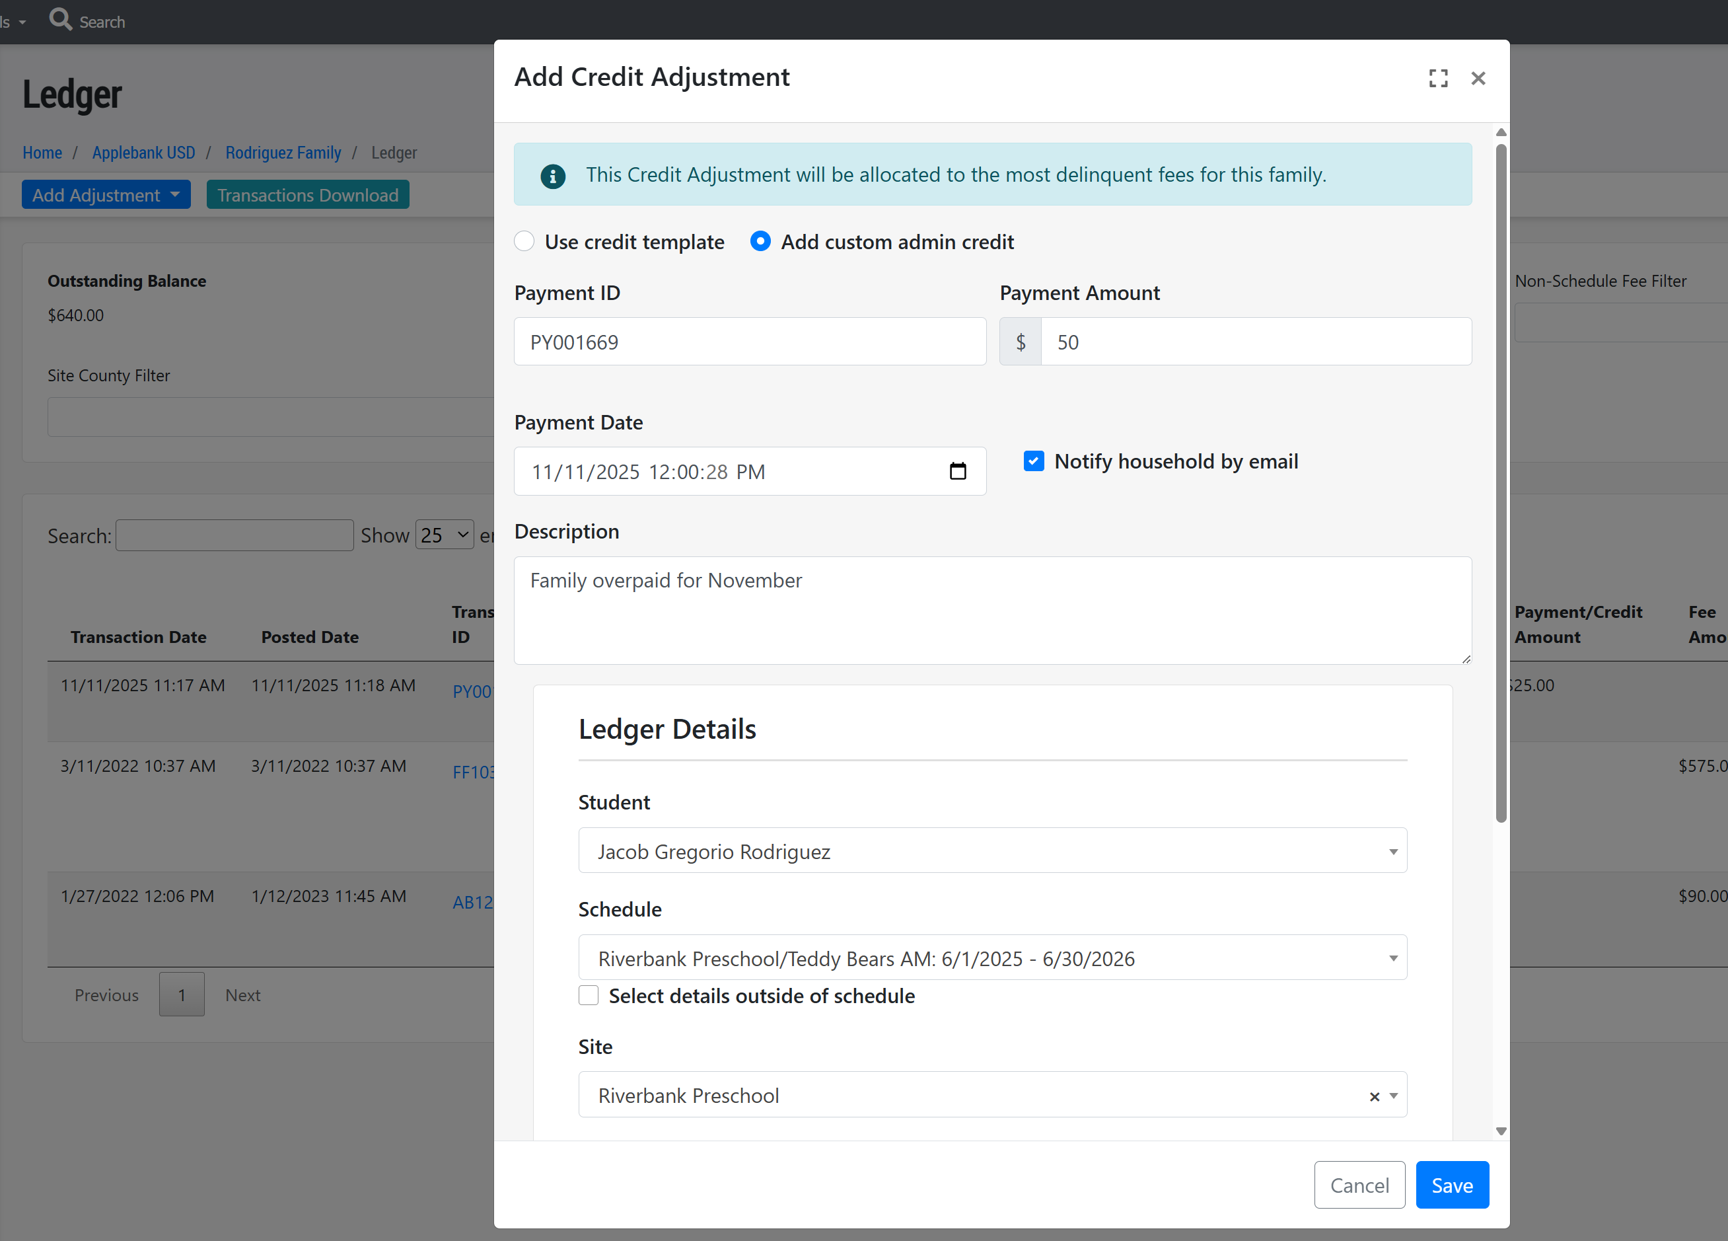Screen dimensions: 1728x1241
Task: Clear the Riverbank Preschool site selection
Action: 1374,1096
